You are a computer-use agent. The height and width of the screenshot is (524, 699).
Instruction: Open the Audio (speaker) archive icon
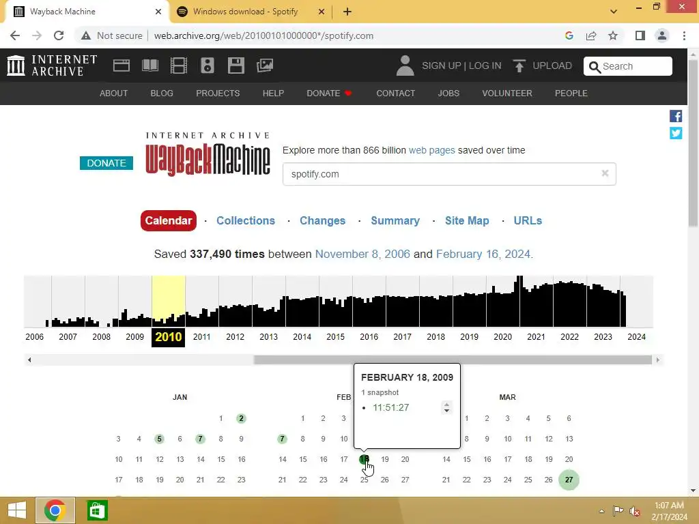tap(208, 65)
